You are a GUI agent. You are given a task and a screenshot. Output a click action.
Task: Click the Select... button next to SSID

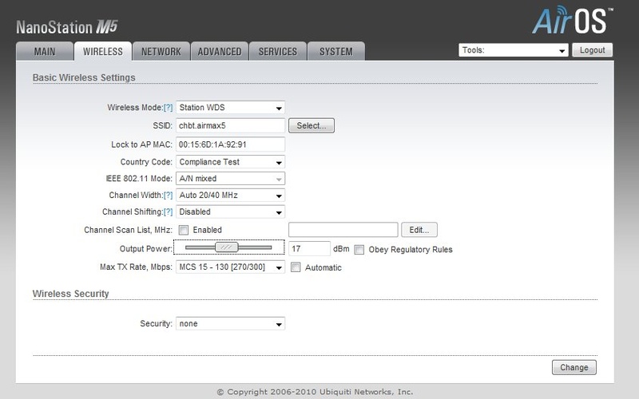coord(312,125)
